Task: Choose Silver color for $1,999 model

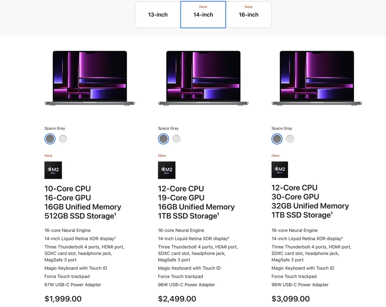Action: point(63,139)
